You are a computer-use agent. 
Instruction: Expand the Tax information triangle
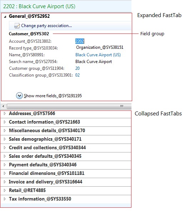[x=5, y=199]
